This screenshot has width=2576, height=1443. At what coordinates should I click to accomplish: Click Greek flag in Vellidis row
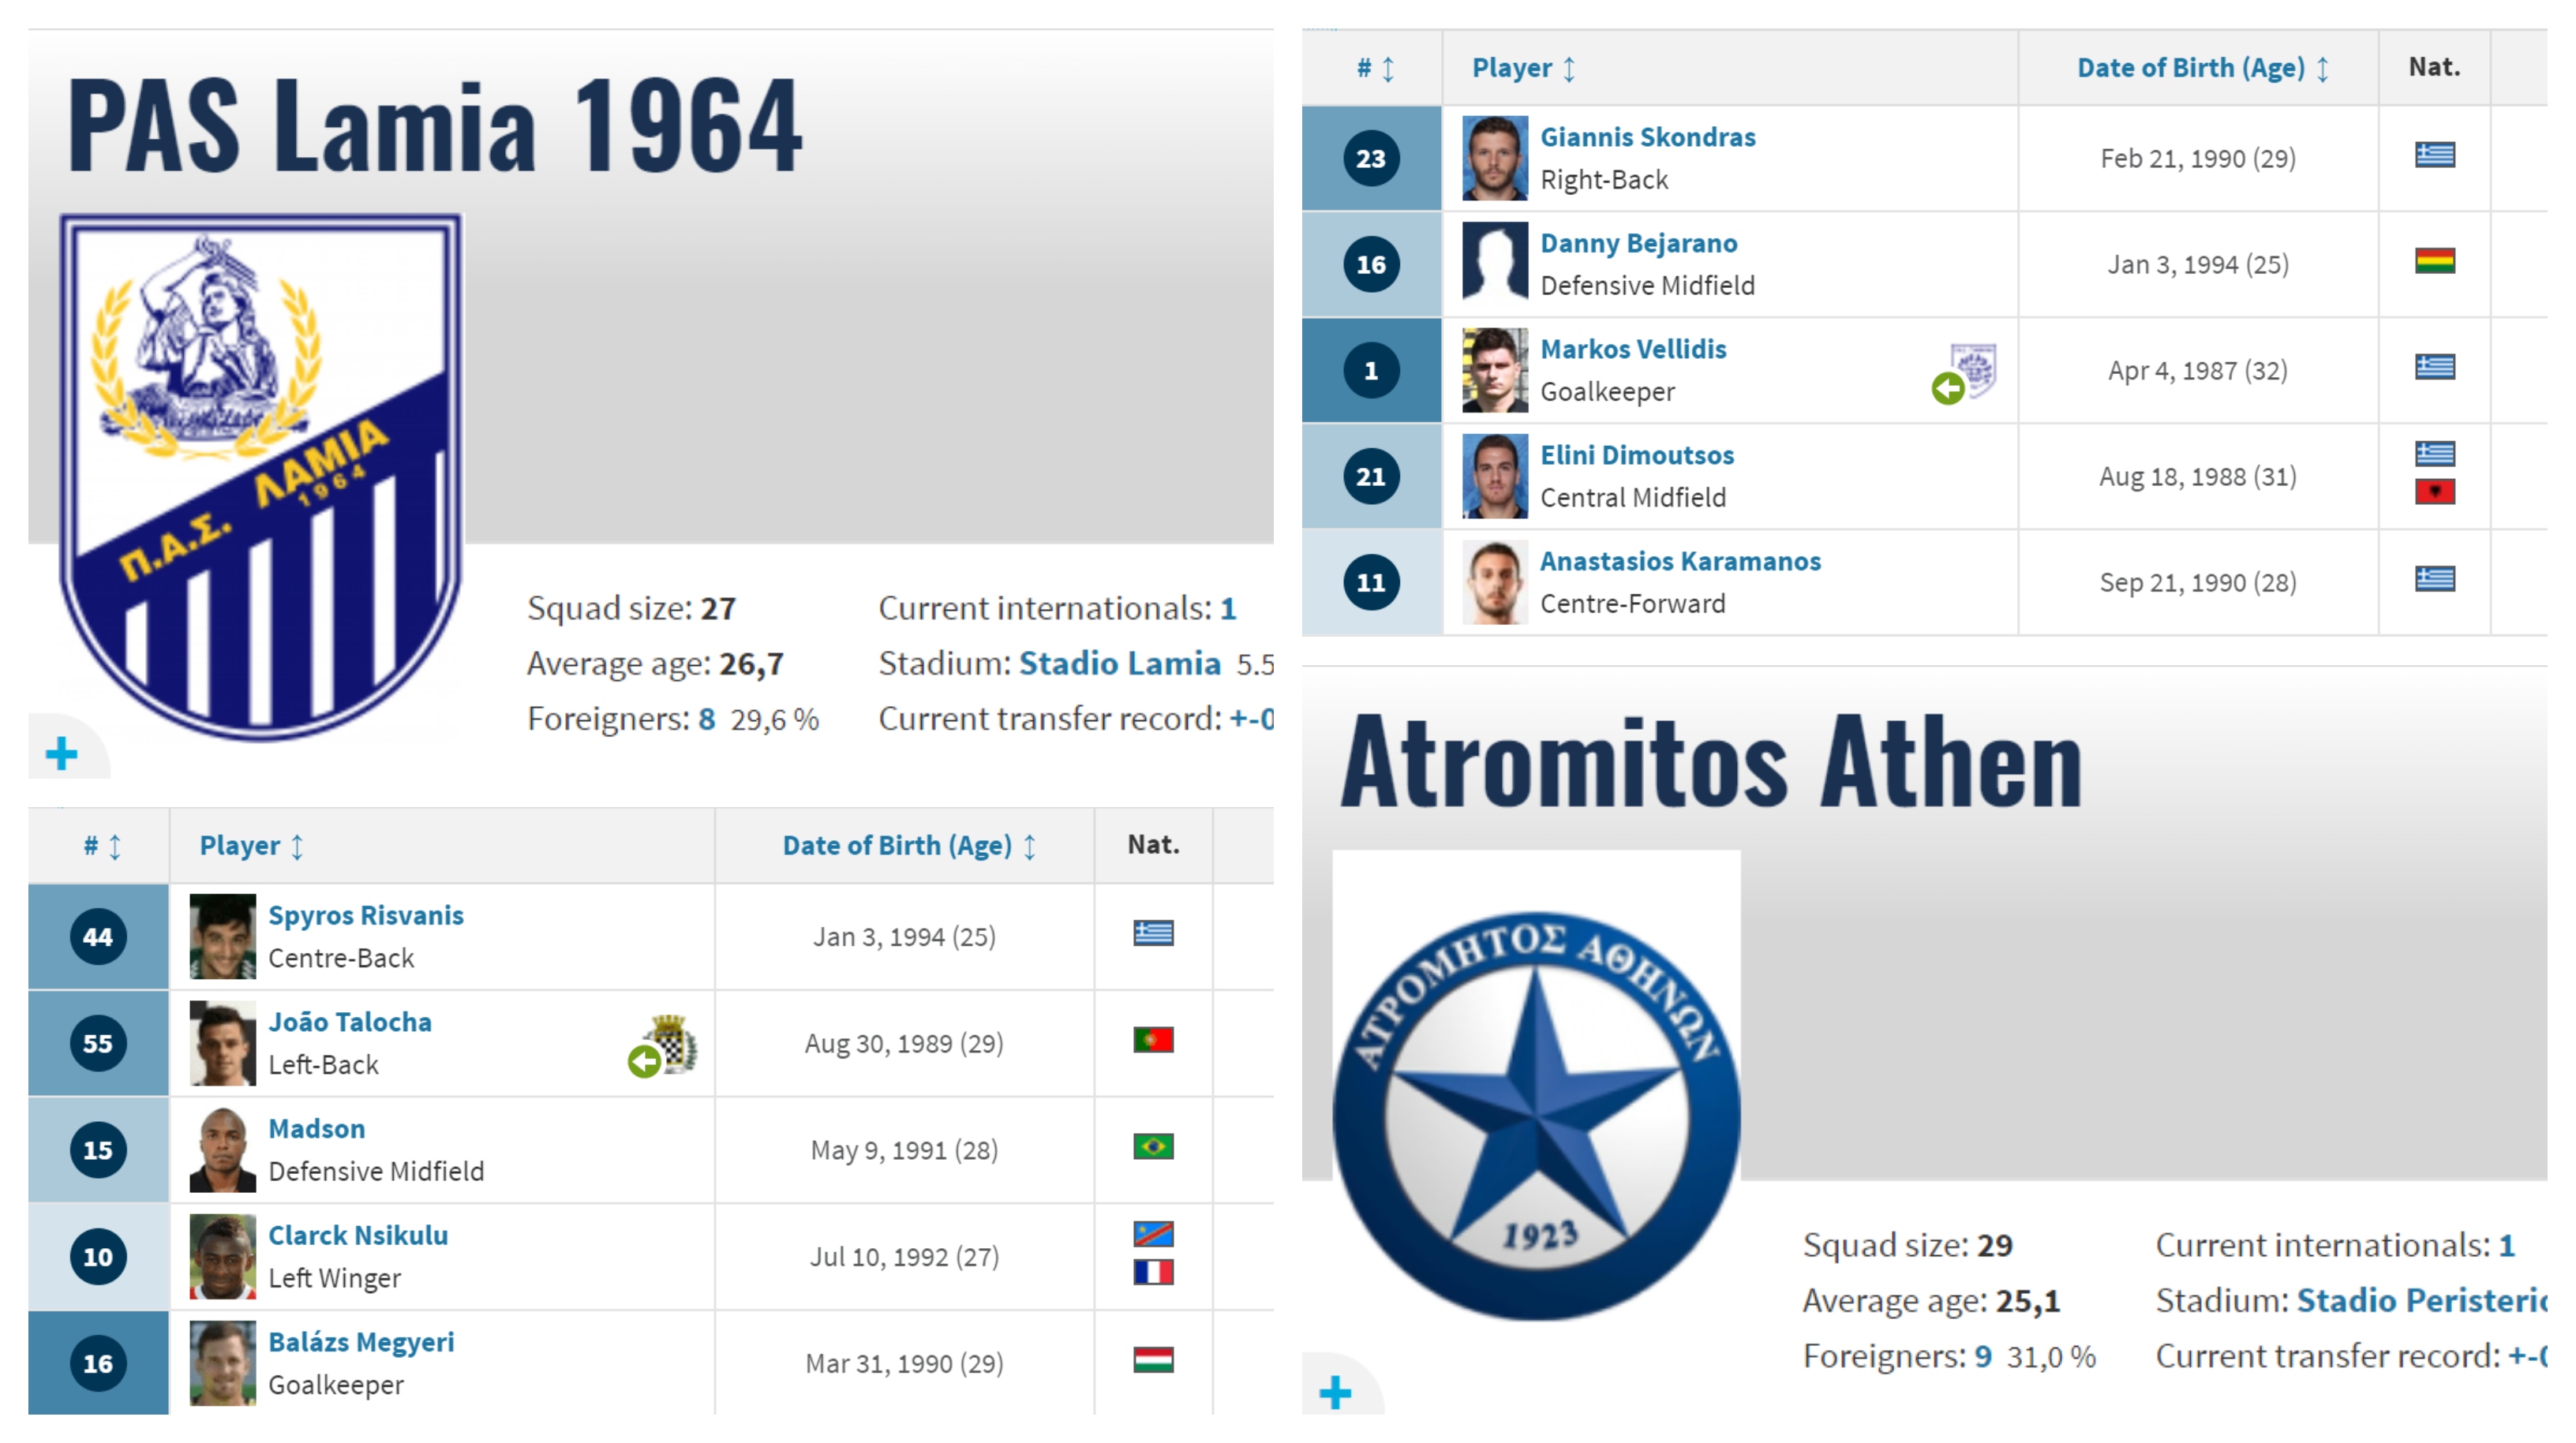(x=2435, y=367)
